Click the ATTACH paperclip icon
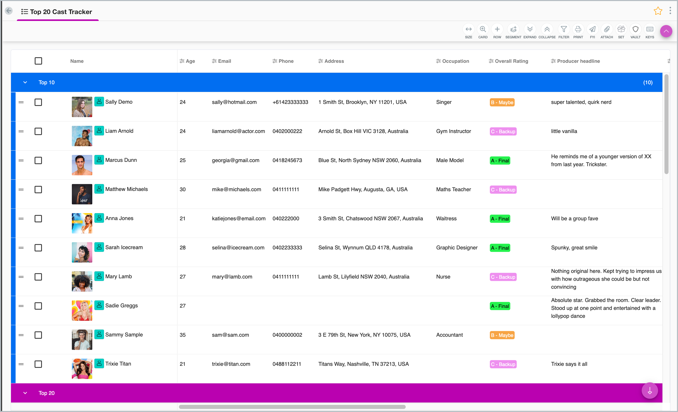 tap(606, 29)
